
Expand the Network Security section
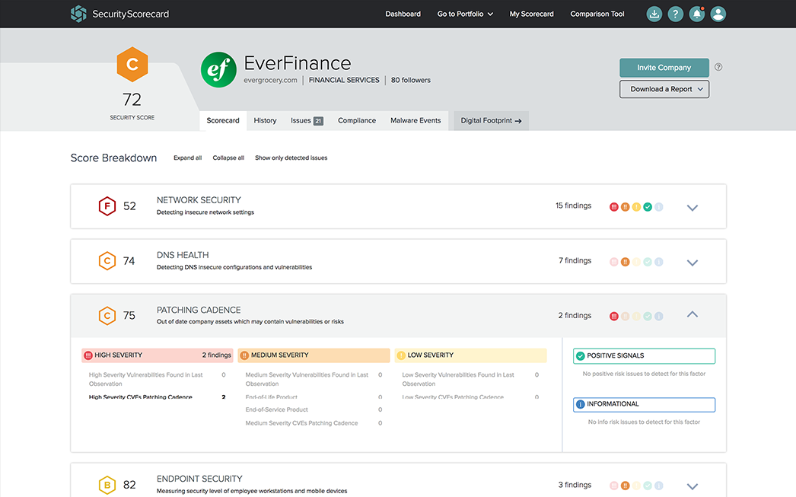[x=692, y=207]
